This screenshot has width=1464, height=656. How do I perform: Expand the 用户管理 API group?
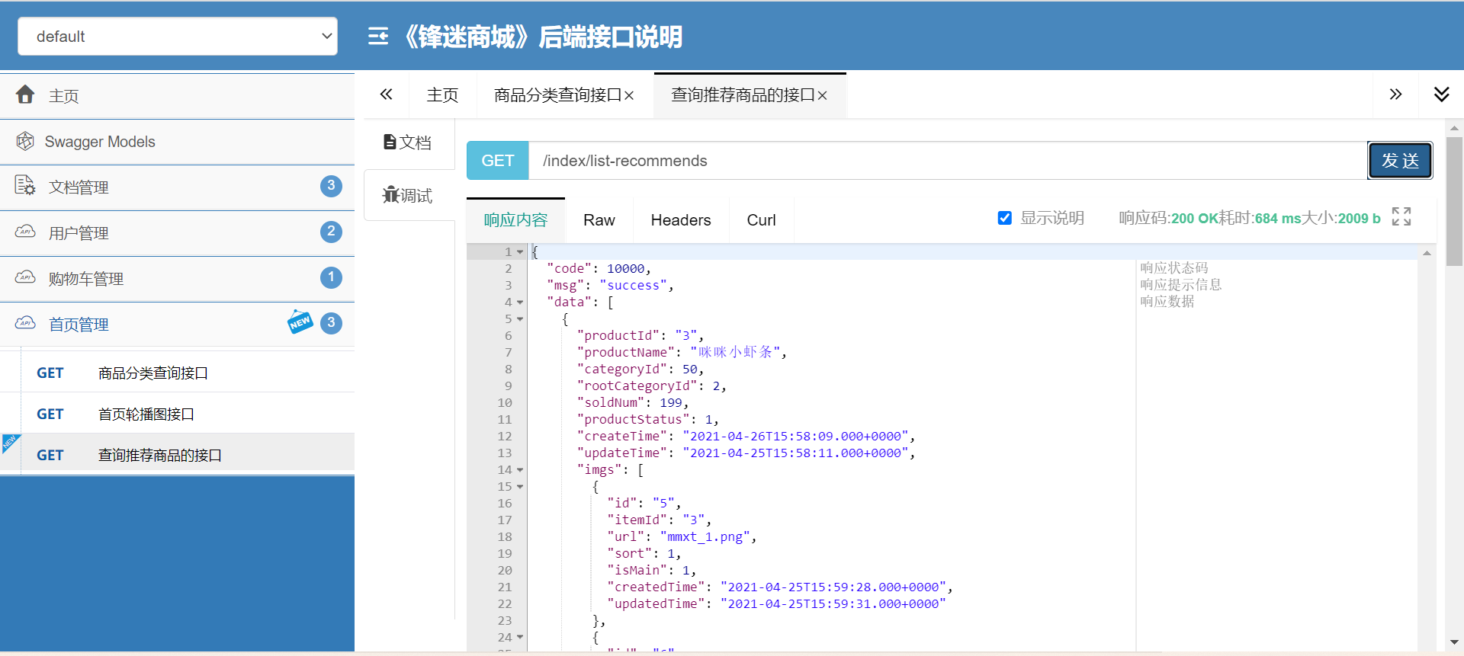click(x=177, y=233)
